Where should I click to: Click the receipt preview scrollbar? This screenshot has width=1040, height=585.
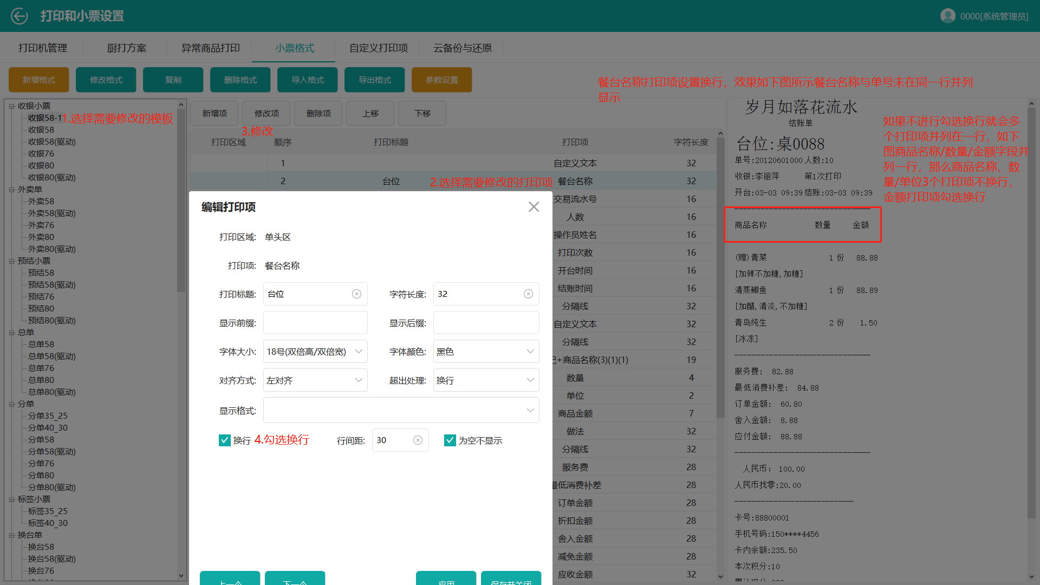point(1031,313)
